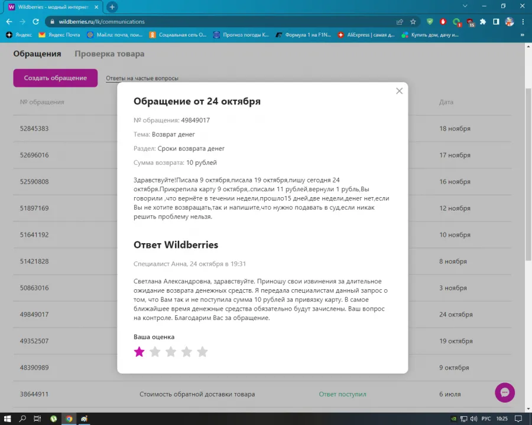Open the Яндекс Почта bookmark
This screenshot has height=425, width=532.
point(59,35)
